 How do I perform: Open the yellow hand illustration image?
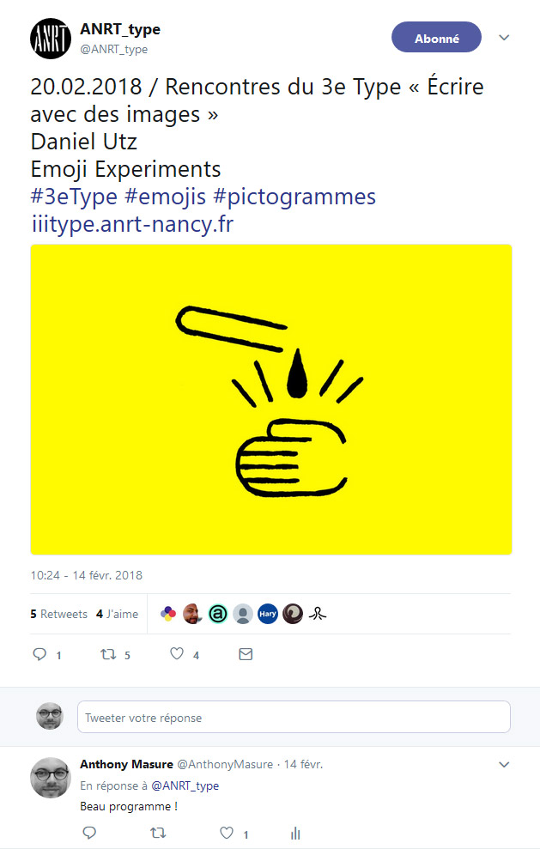point(271,399)
